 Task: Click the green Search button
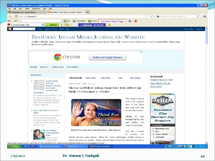[52, 25]
